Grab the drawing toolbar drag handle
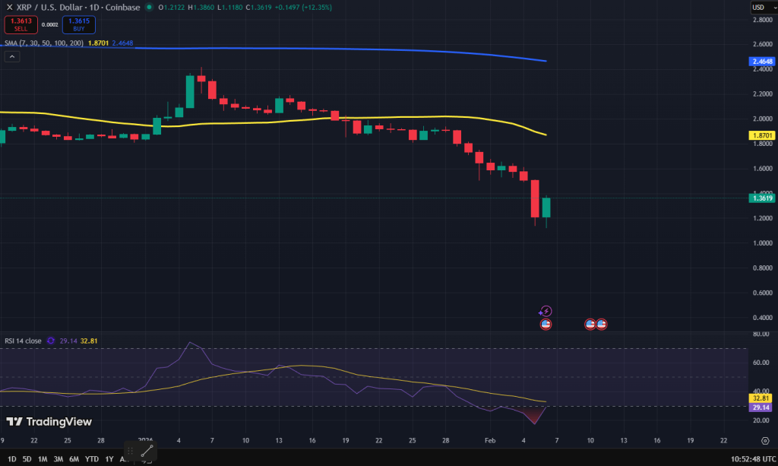 coord(130,451)
